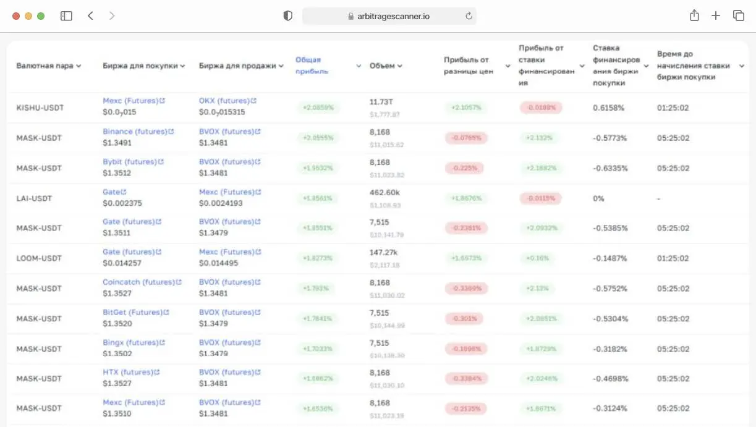This screenshot has width=756, height=427.
Task: Click the -0.225% price difference badge
Action: 464,168
